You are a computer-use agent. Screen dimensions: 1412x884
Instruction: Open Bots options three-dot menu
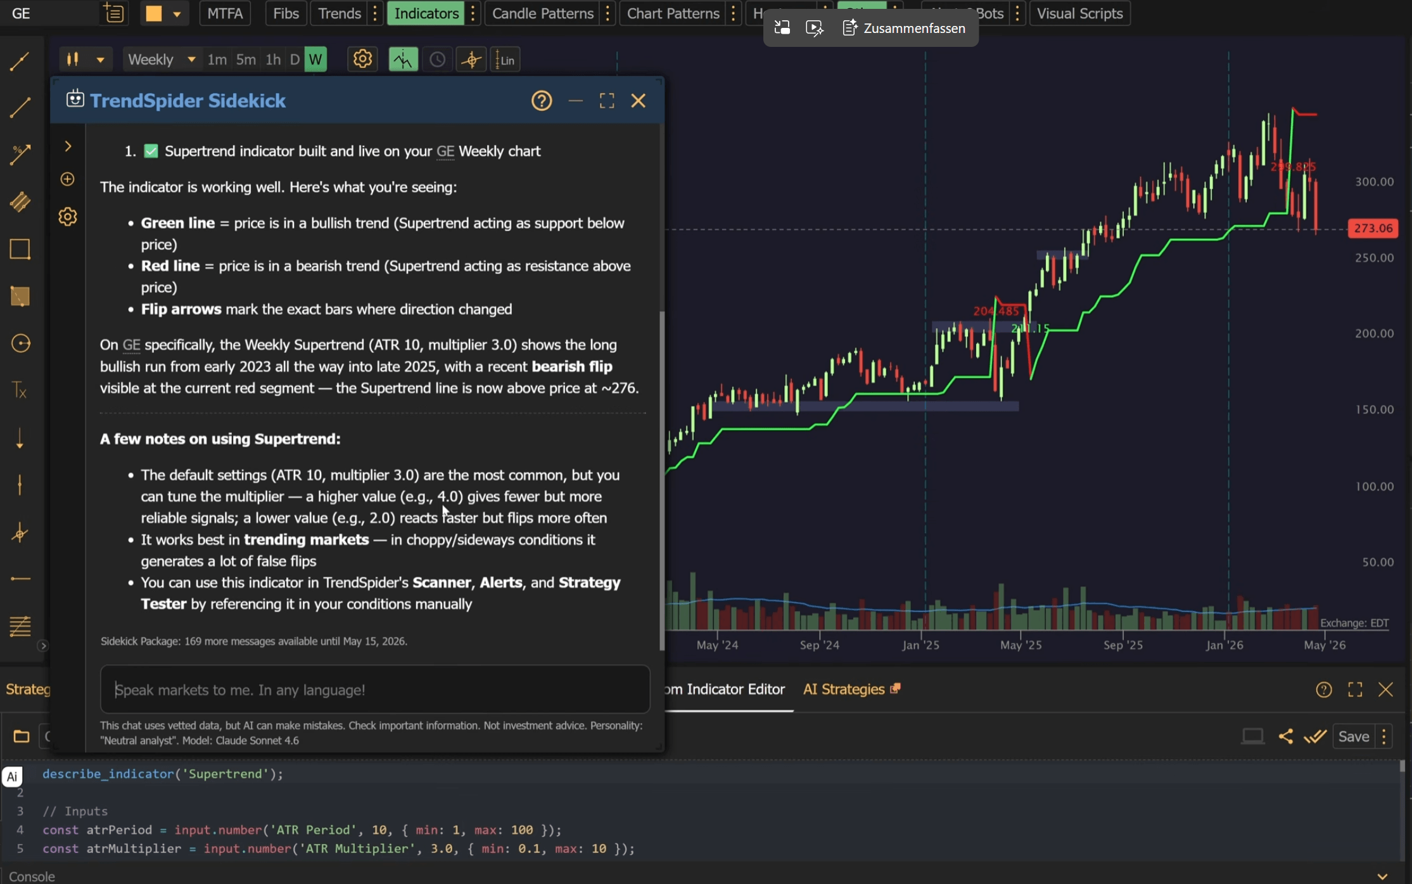[x=1017, y=13]
